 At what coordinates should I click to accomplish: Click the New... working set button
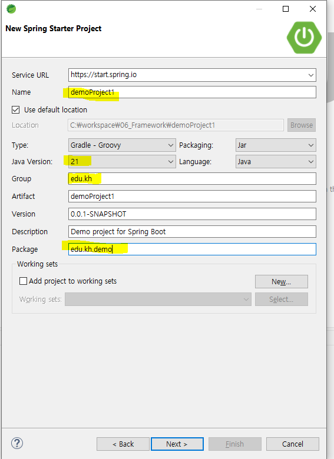281,282
